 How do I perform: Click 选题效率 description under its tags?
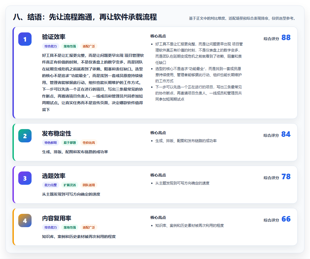pos(71,194)
